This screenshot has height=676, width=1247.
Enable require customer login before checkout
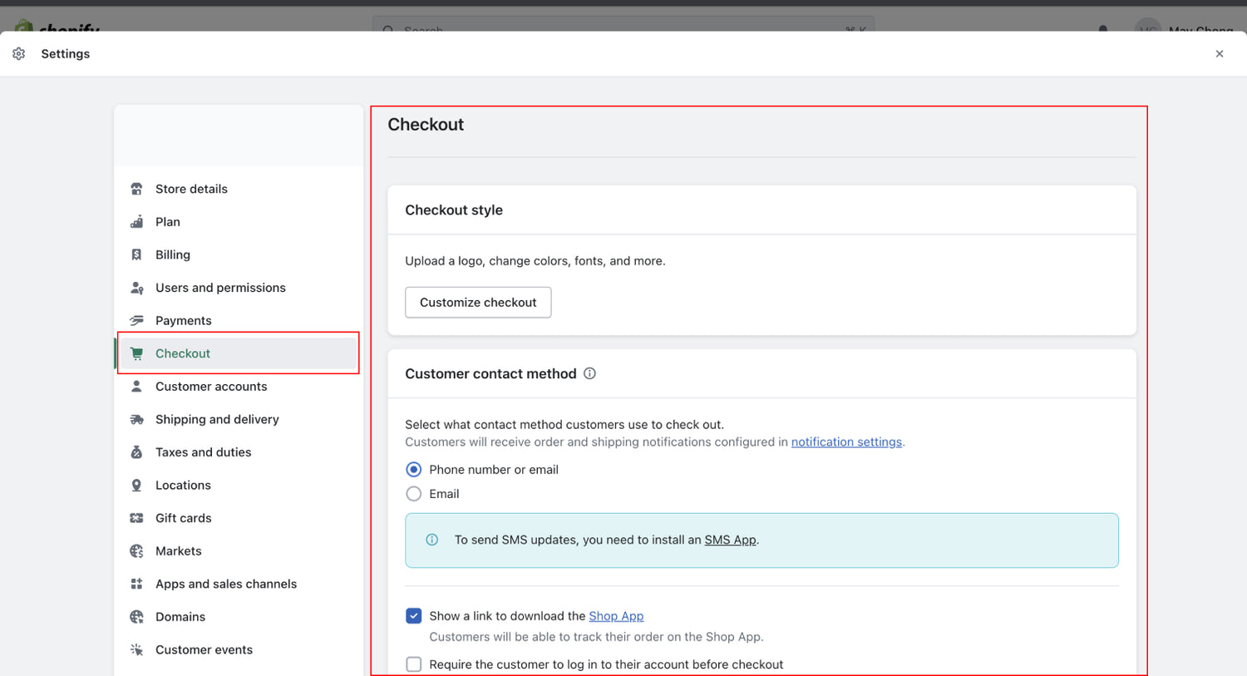click(413, 664)
